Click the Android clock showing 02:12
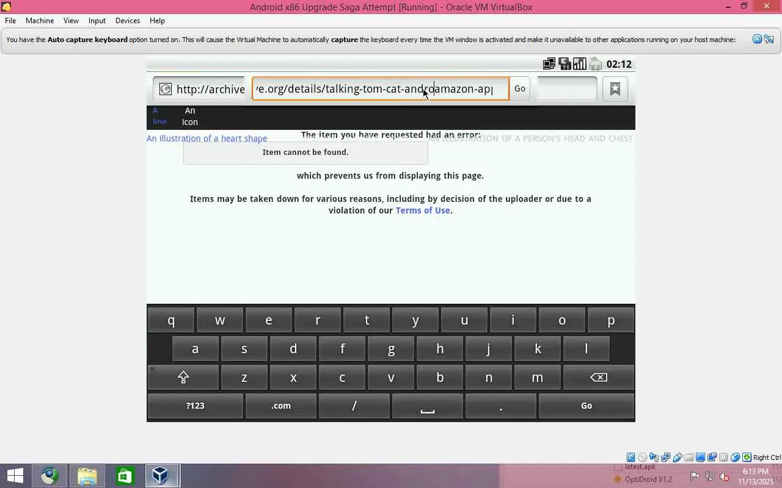Image resolution: width=782 pixels, height=488 pixels. coord(619,64)
